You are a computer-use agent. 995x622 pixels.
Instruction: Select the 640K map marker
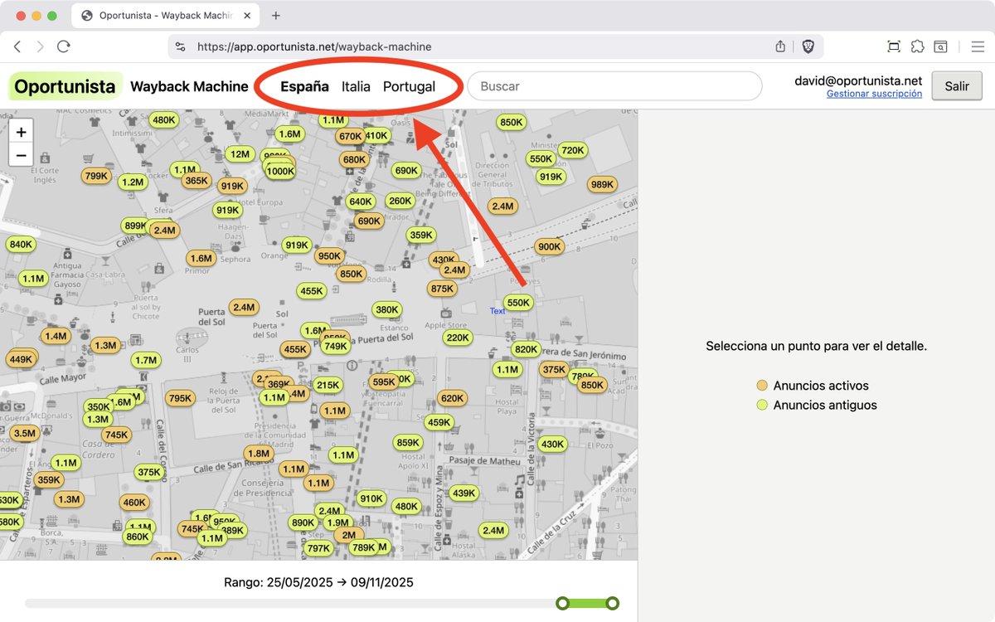(361, 202)
